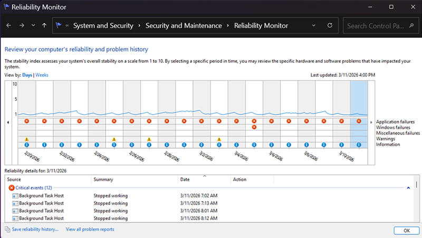
Task: Click Background Task Host icon for 8:12 AM
Action: point(15,218)
